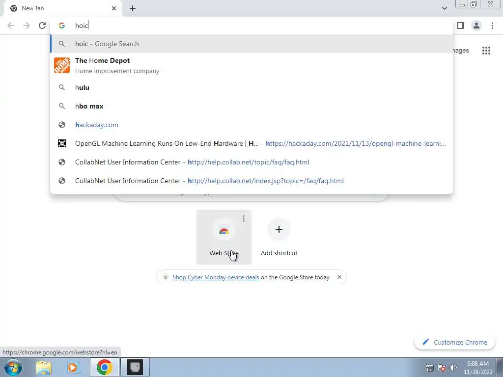This screenshot has width=503, height=377.
Task: Select the New Tab tab
Action: tap(62, 8)
